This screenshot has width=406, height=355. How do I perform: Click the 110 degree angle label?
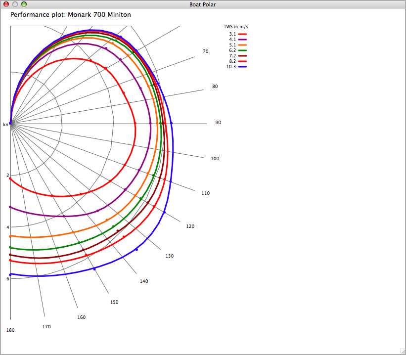(206, 193)
